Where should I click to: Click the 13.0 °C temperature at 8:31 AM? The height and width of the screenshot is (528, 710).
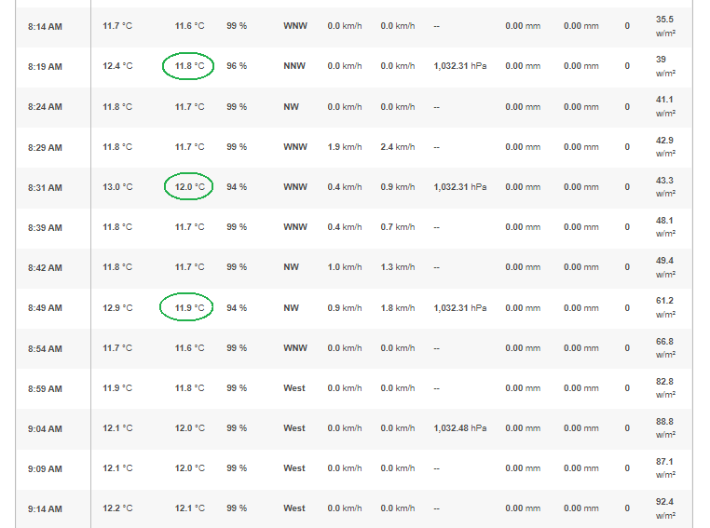tap(117, 187)
